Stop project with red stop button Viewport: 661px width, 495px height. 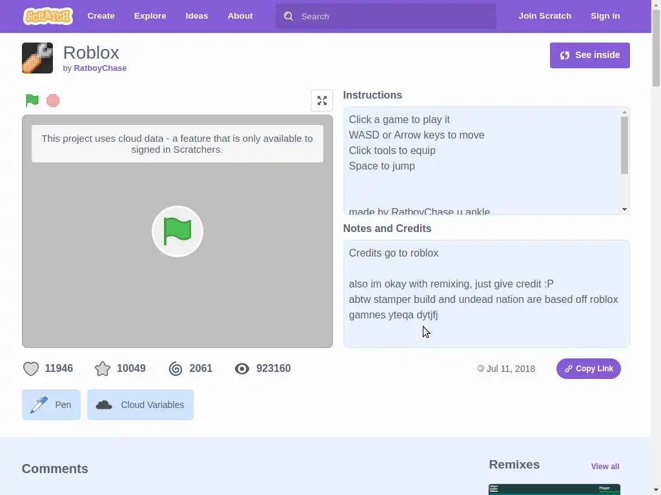(53, 101)
